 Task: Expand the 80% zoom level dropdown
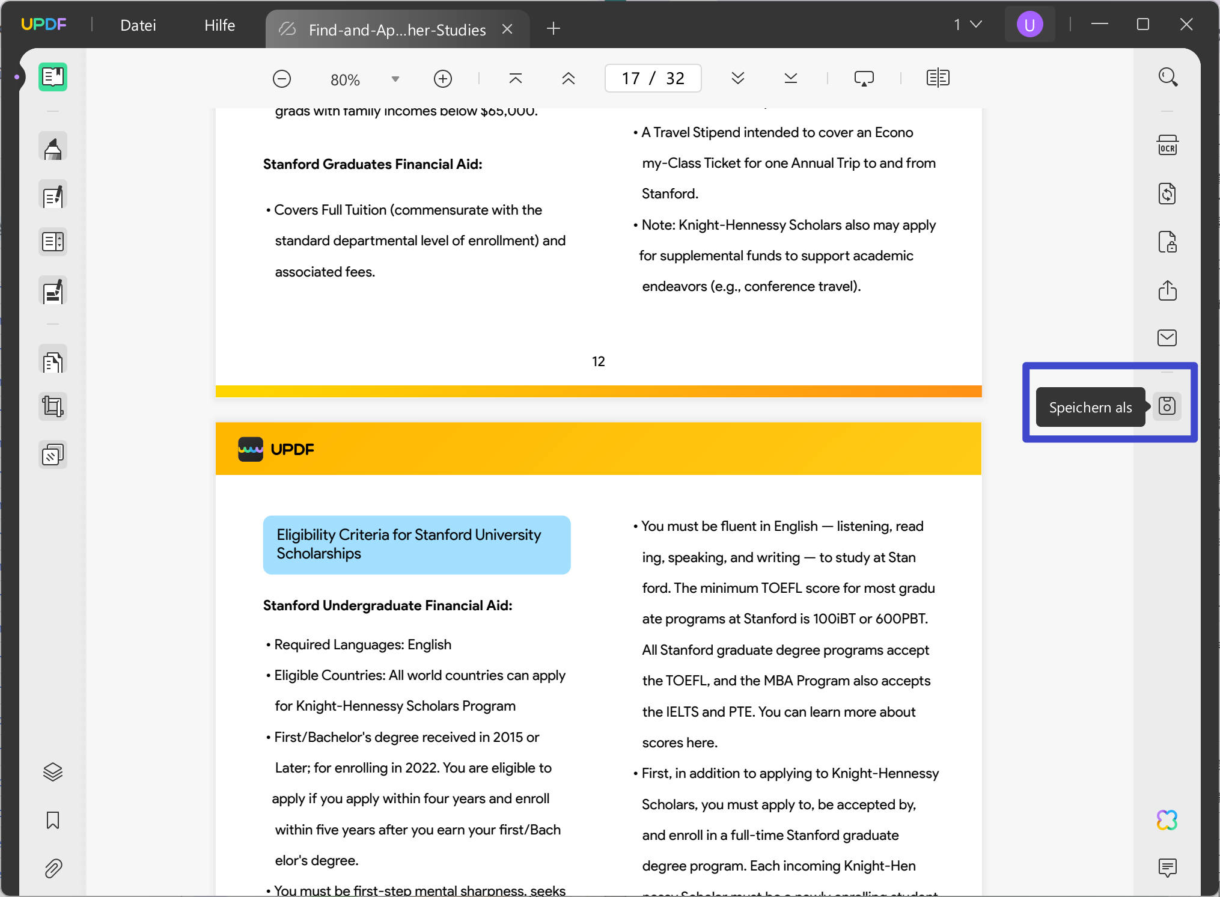(395, 79)
